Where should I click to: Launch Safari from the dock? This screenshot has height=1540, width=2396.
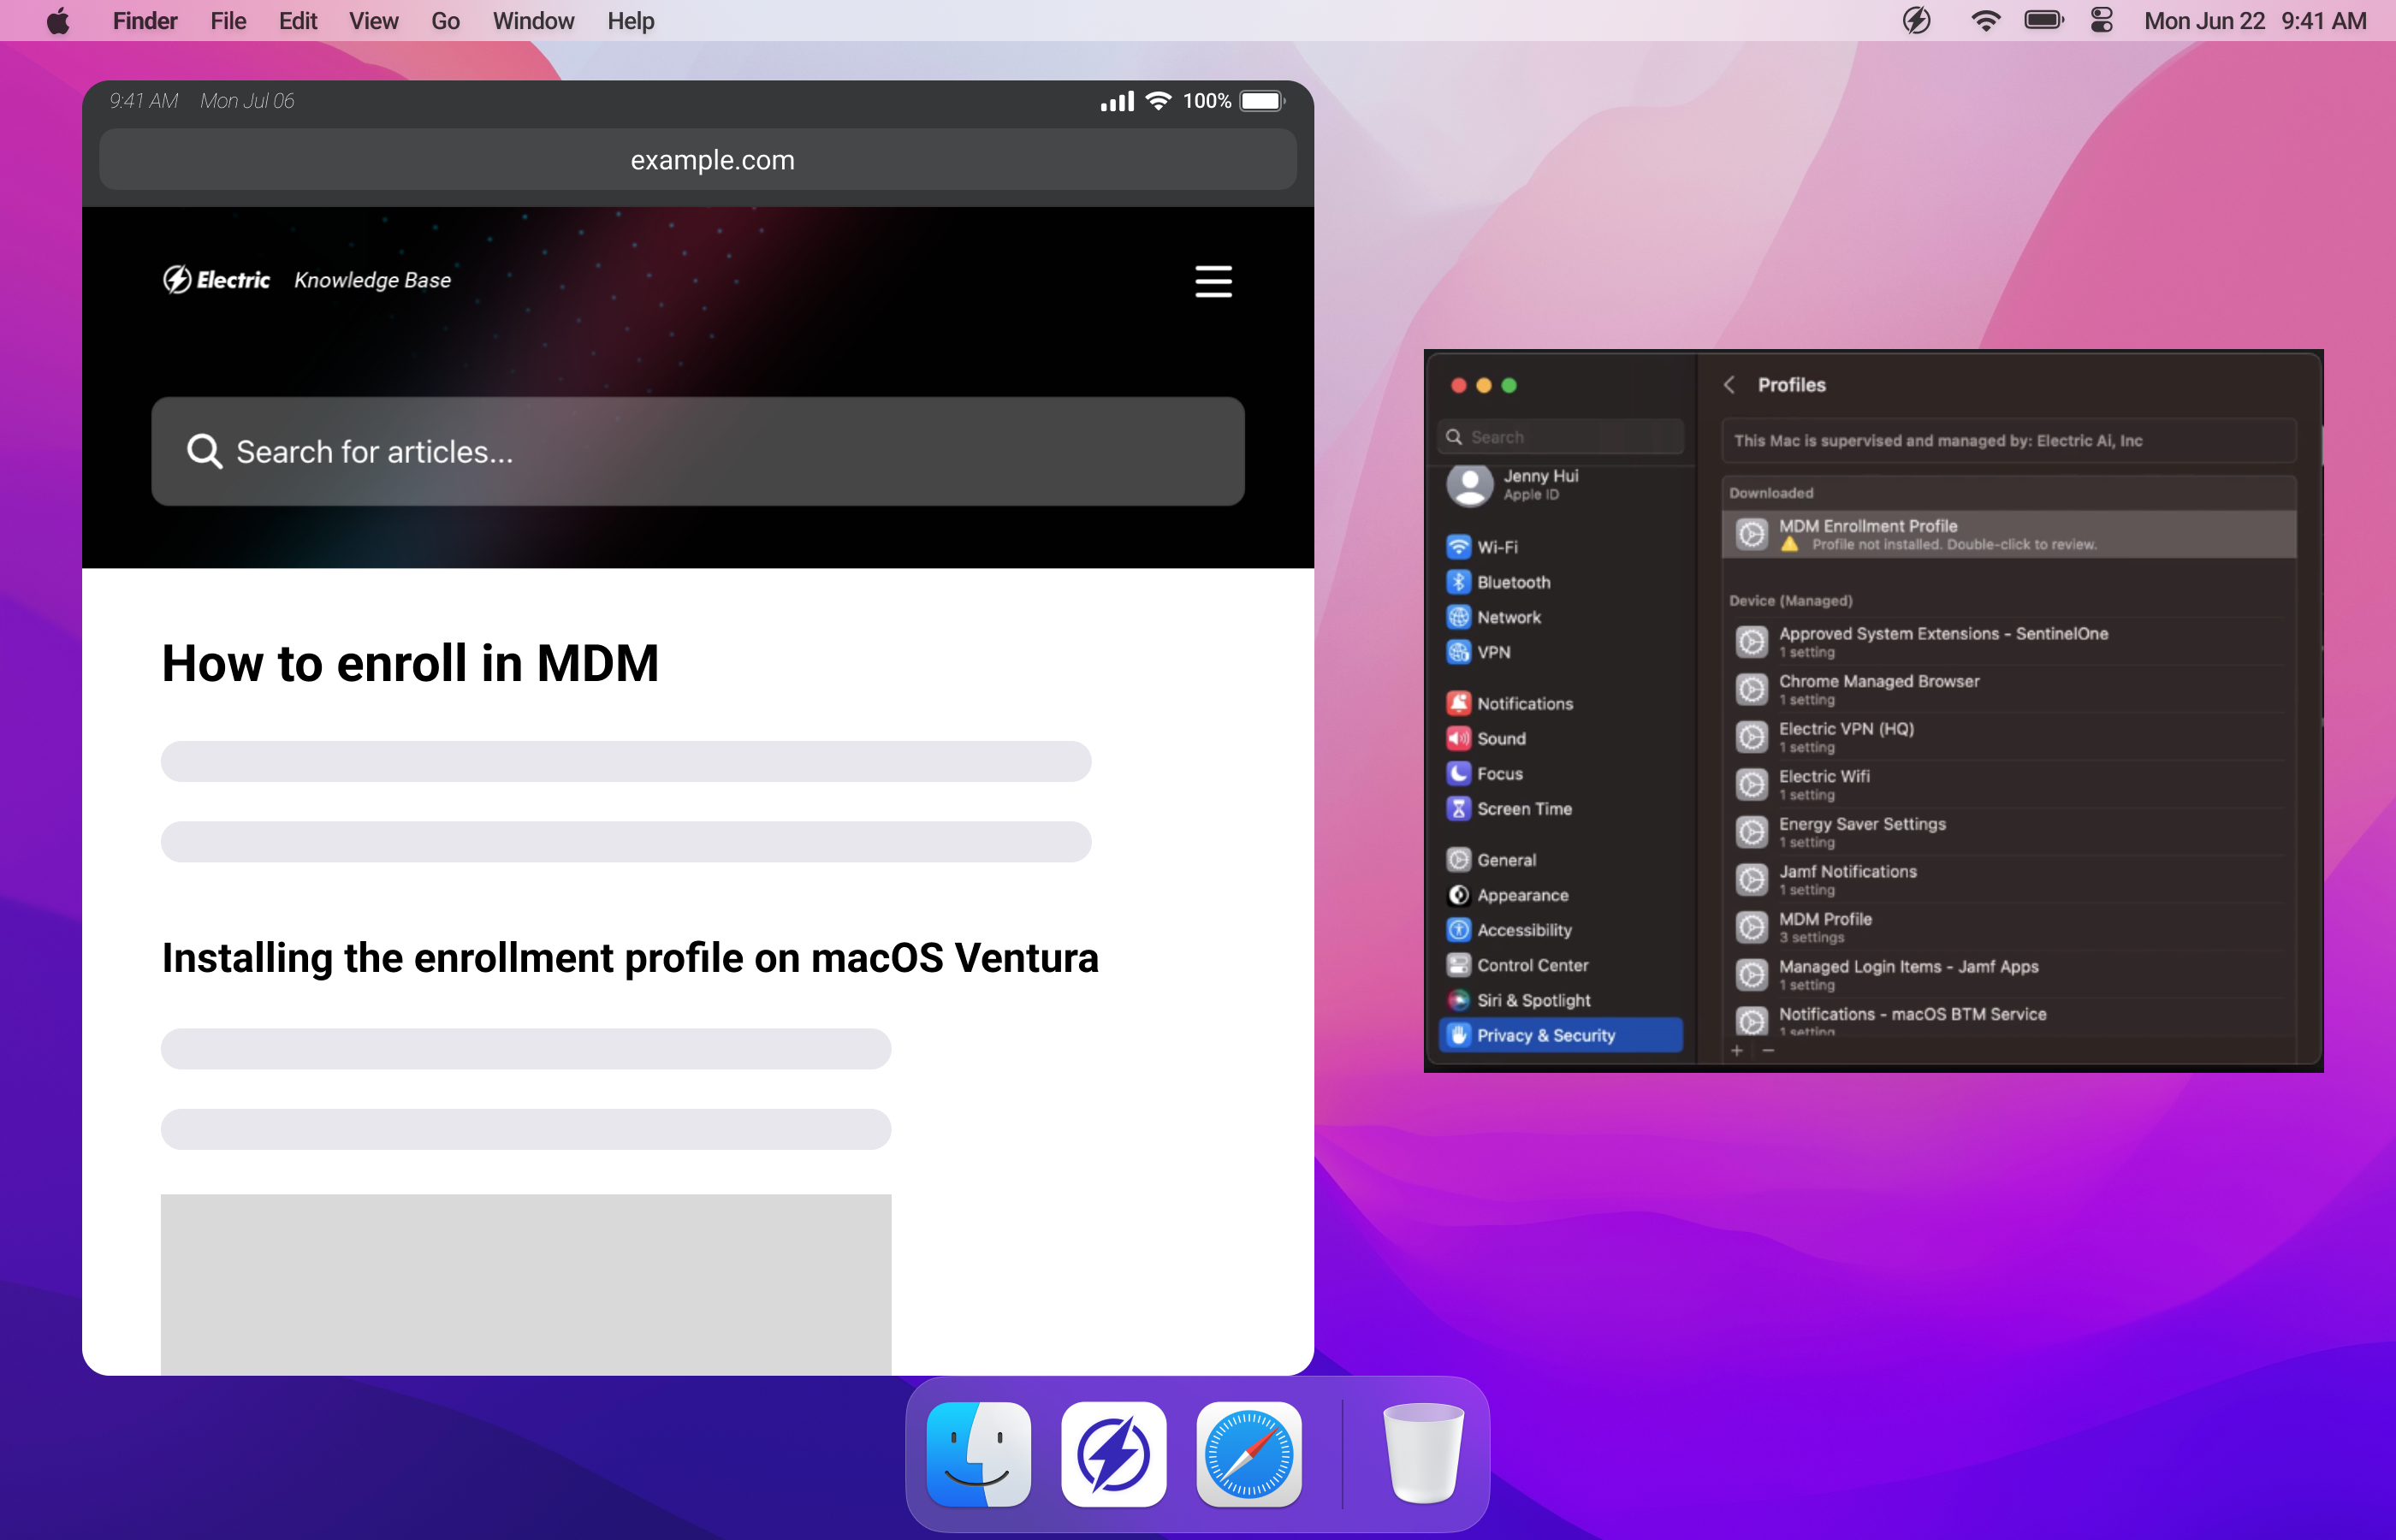[1249, 1454]
